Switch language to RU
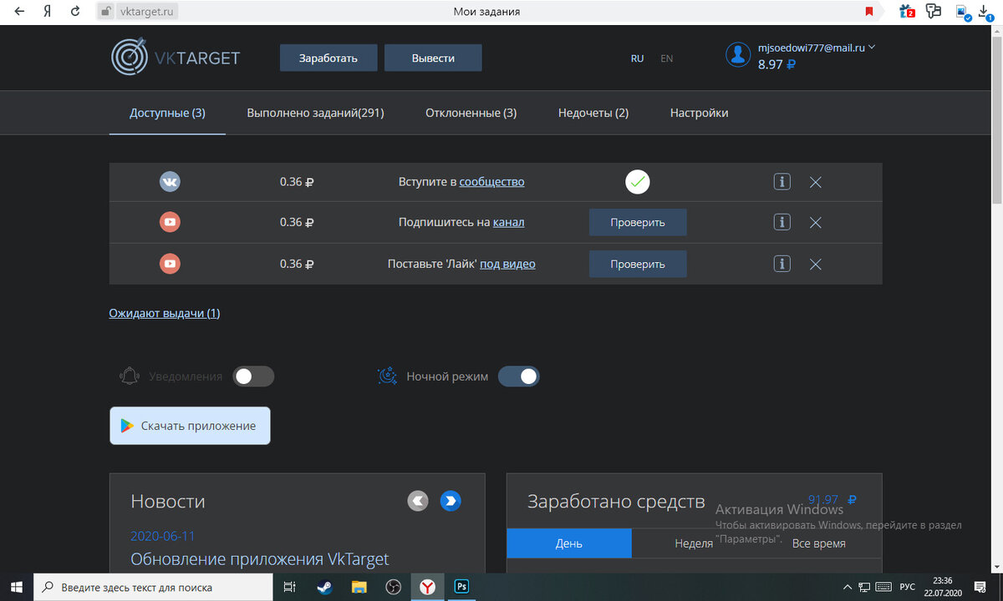This screenshot has height=601, width=1003. coord(637,58)
